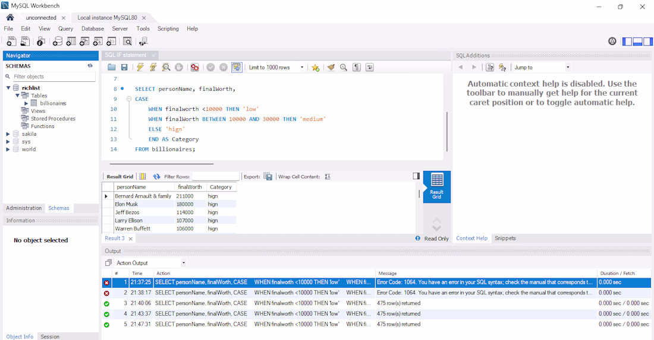
Task: Toggle the invisible characters pilcrow icon
Action: [x=357, y=67]
